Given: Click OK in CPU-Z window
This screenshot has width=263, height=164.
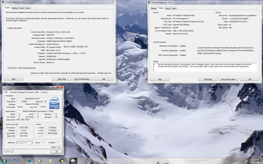Looking at the screenshot, I should (57, 152).
